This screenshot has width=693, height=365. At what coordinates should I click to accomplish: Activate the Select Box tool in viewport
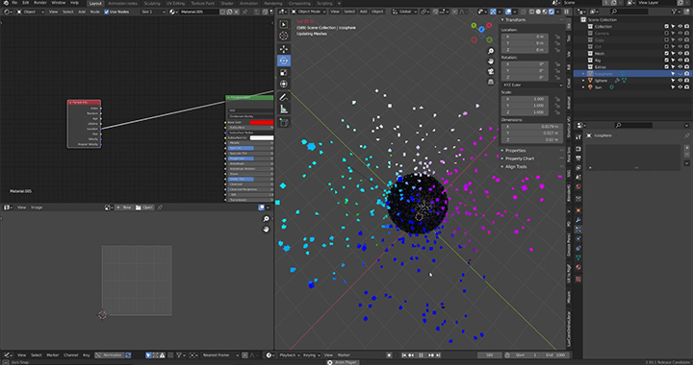pyautogui.click(x=284, y=24)
